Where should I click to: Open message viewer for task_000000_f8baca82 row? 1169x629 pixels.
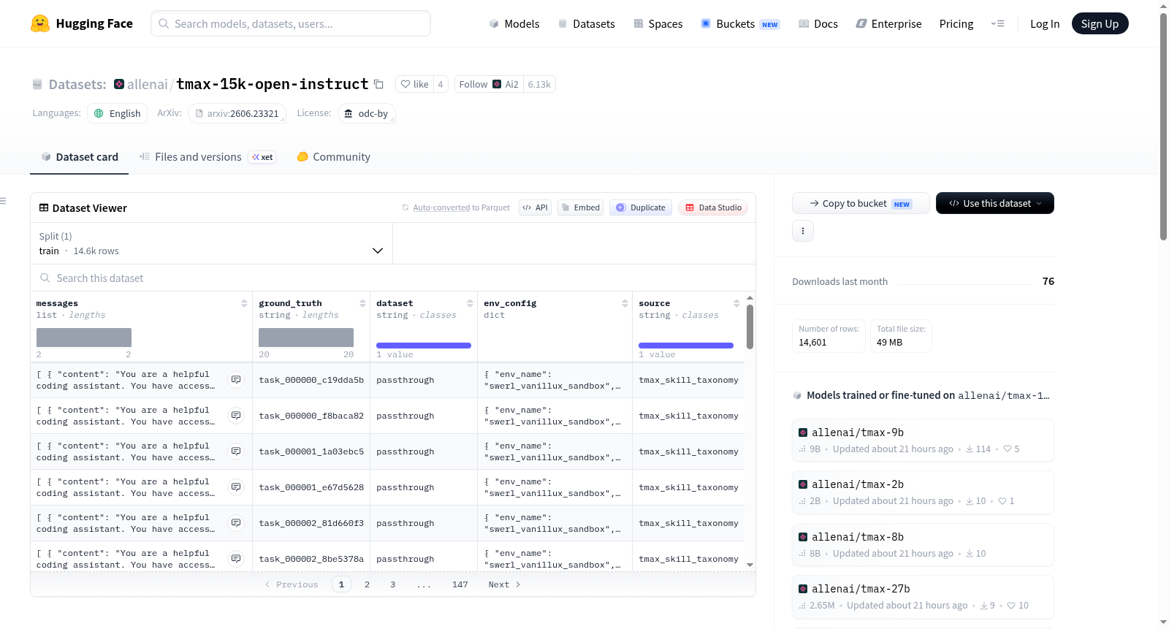tap(236, 416)
